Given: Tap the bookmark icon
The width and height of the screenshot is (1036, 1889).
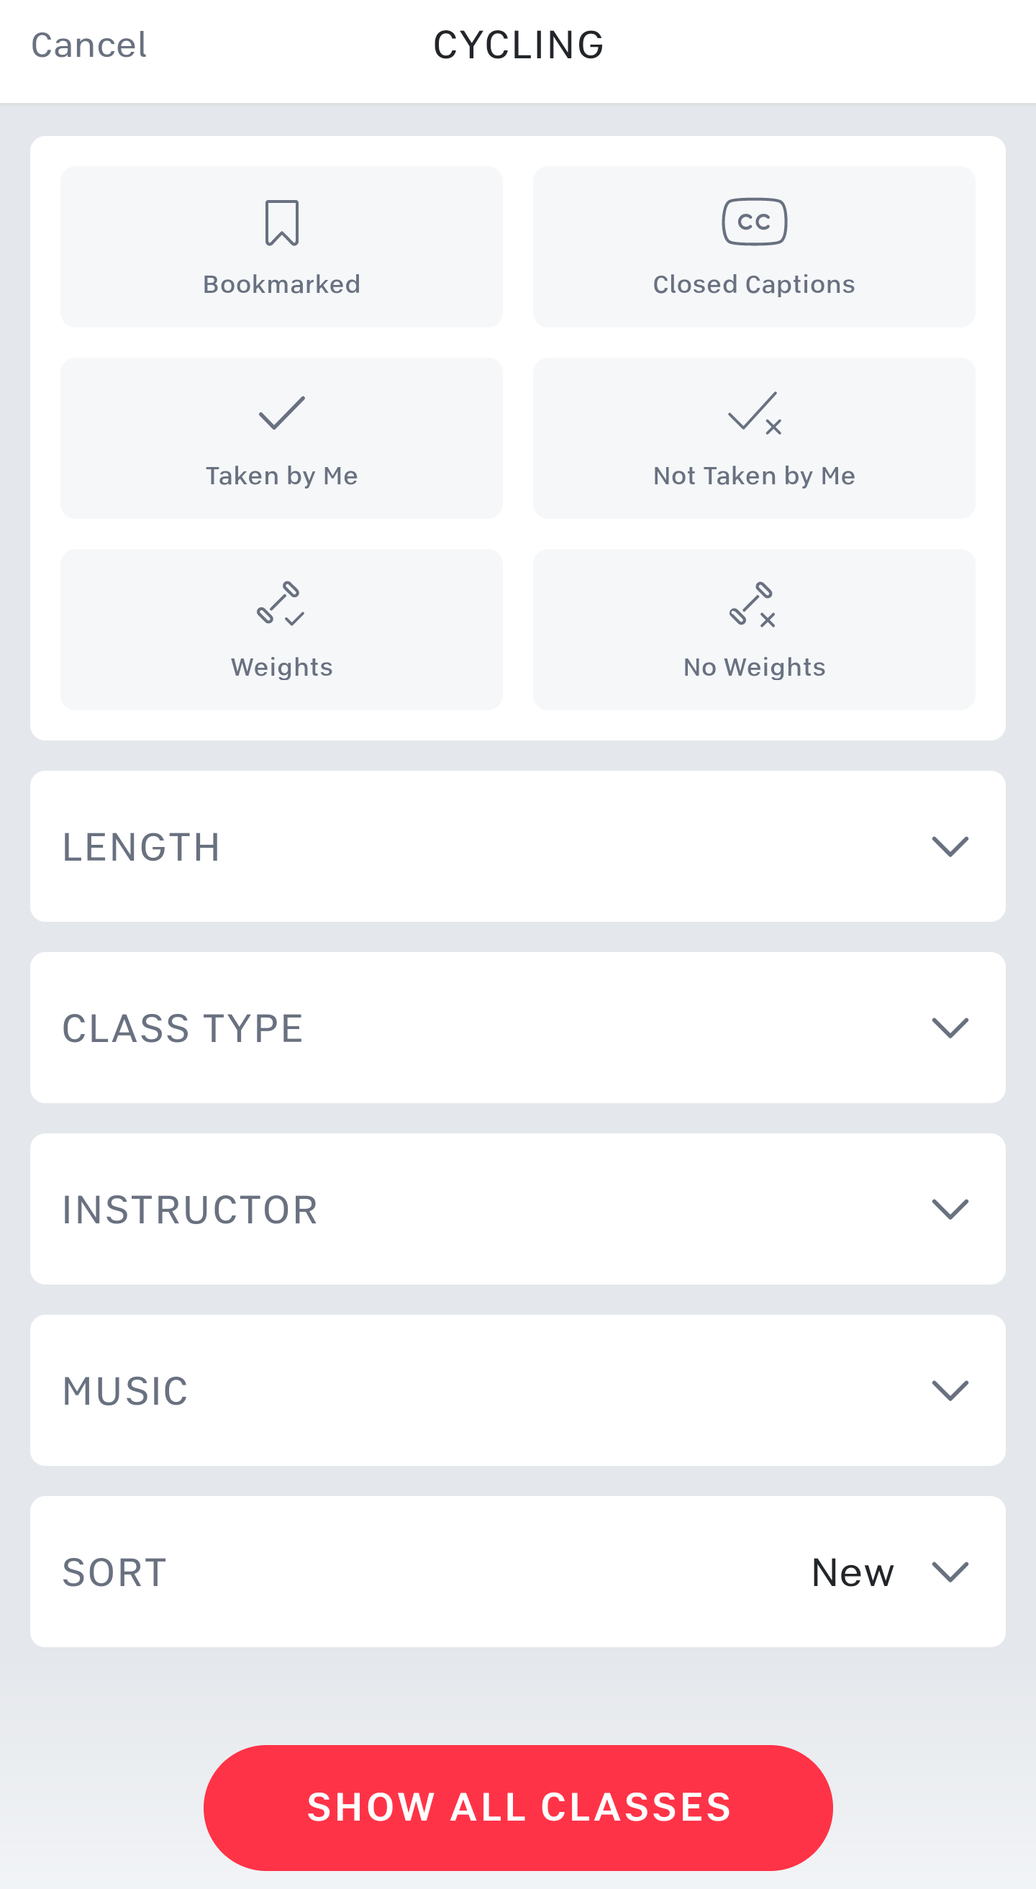Looking at the screenshot, I should tap(281, 222).
